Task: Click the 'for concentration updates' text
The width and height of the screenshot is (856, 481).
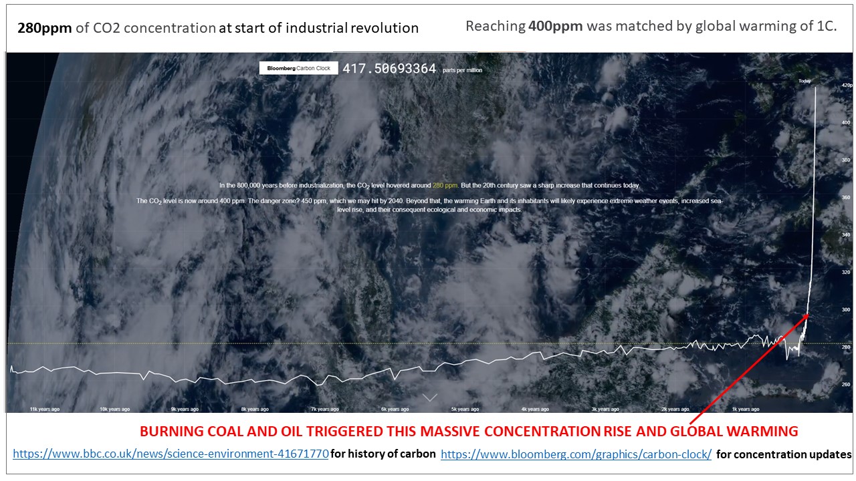Action: (x=784, y=454)
